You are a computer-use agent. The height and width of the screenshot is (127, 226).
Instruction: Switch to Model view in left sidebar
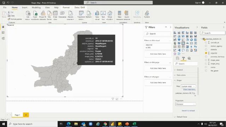coord(3,38)
